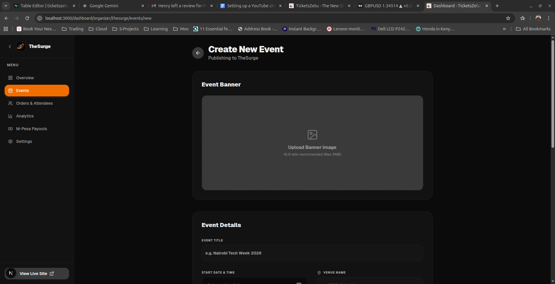The image size is (555, 284).
Task: Bookmark this page with the star icon
Action: coord(508,18)
